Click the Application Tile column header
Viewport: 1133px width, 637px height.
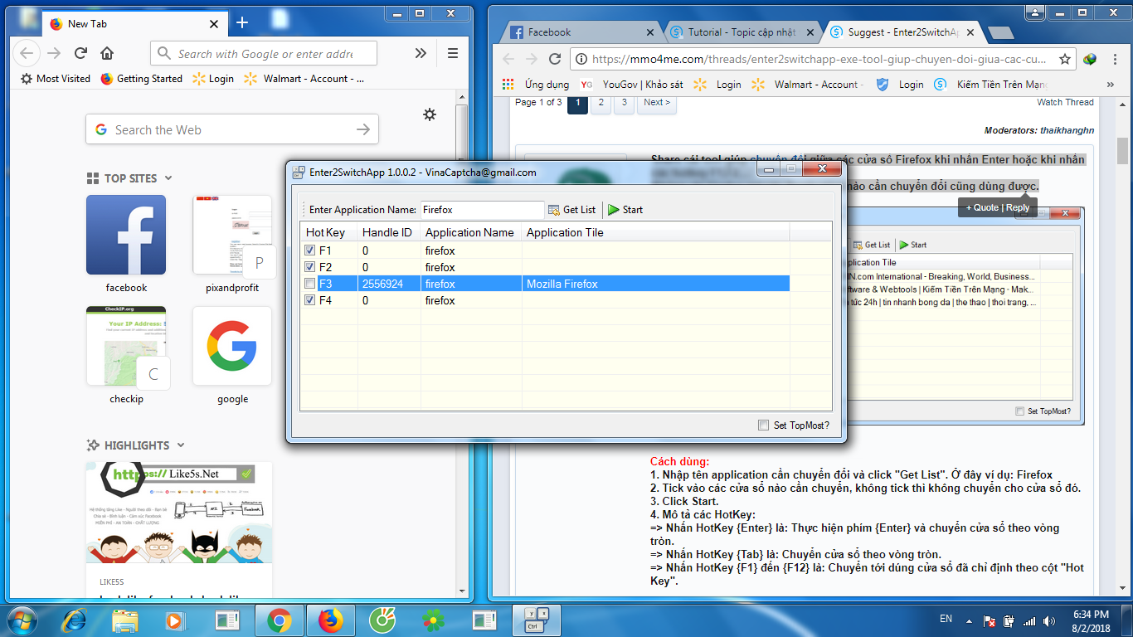pyautogui.click(x=655, y=232)
